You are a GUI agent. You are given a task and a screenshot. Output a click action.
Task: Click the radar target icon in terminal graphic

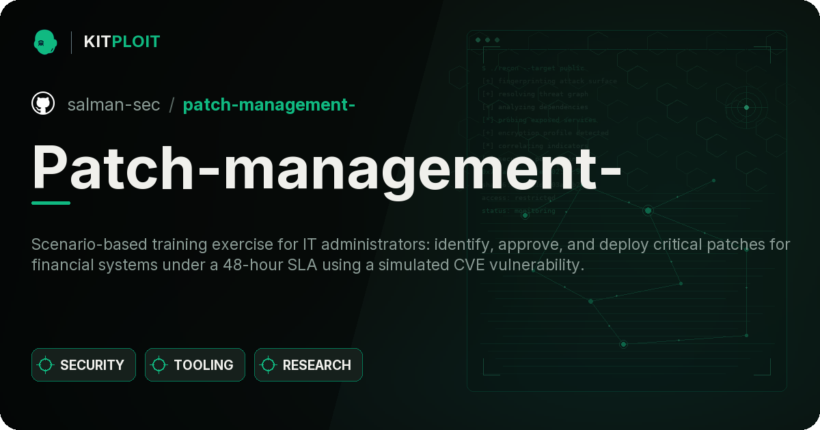746,107
